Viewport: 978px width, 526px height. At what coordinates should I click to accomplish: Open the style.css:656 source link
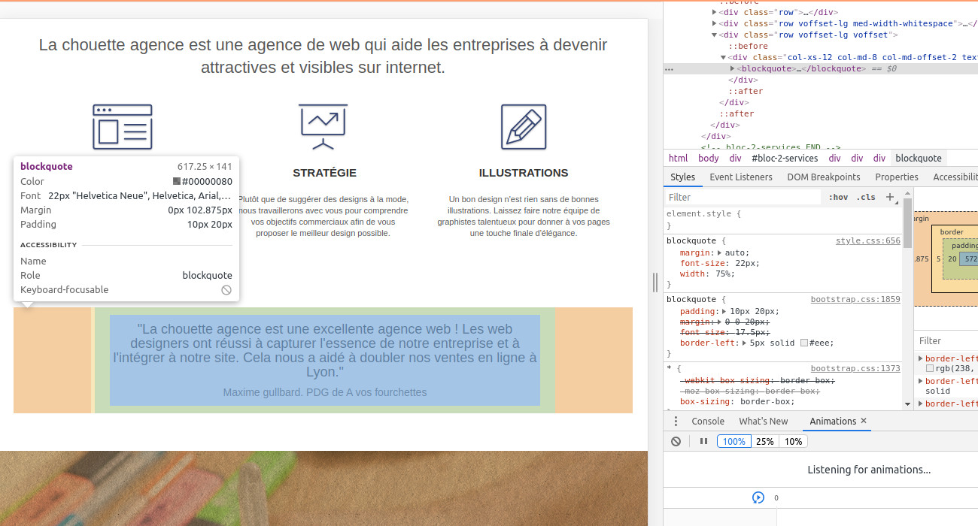pyautogui.click(x=867, y=241)
